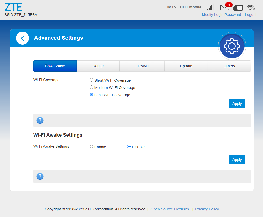Click the HOT mobile operator name

[191, 7]
